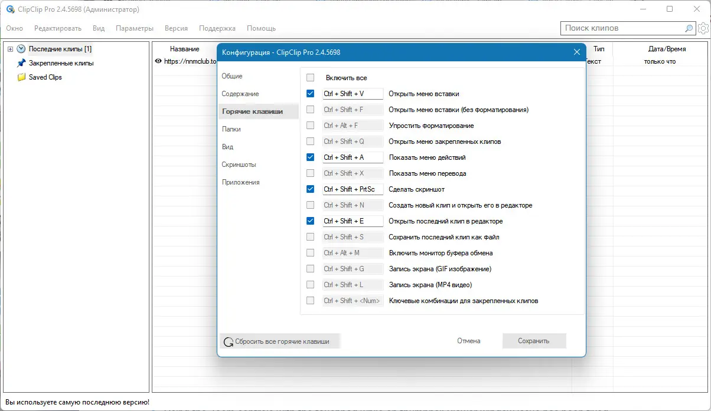Open settings gear icon near search box
This screenshot has height=411, width=711.
click(x=703, y=28)
